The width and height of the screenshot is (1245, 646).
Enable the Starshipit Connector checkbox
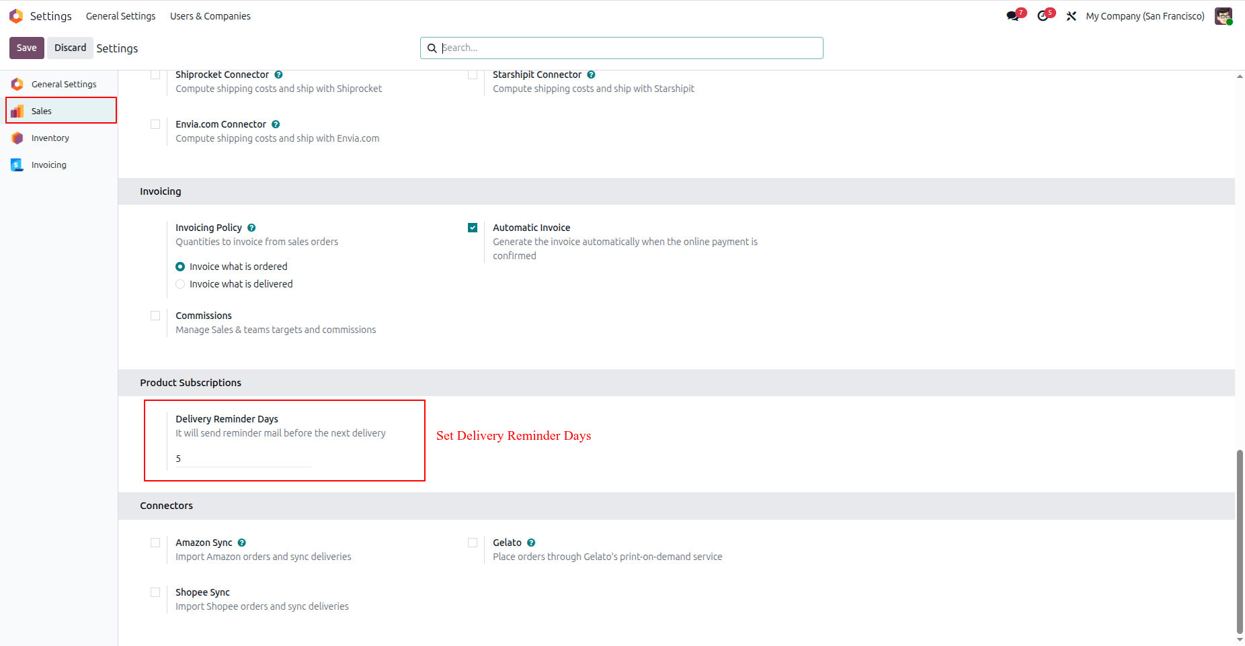click(473, 75)
